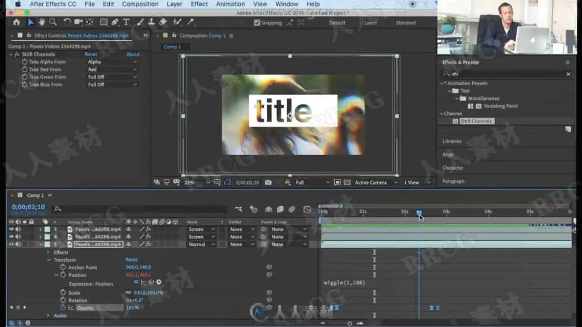The height and width of the screenshot is (327, 582).
Task: Toggle the Scale stopwatch
Action: pos(63,293)
